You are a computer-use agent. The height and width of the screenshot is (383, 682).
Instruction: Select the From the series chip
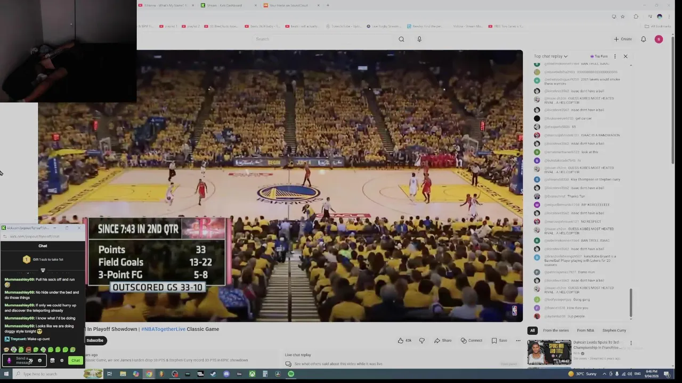click(x=556, y=330)
